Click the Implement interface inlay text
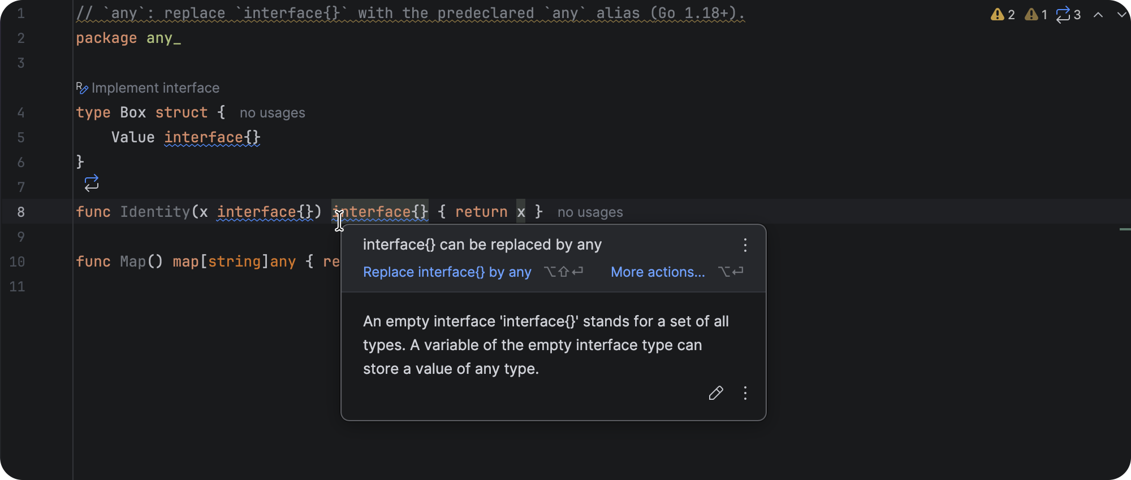This screenshot has width=1131, height=480. pyautogui.click(x=156, y=88)
